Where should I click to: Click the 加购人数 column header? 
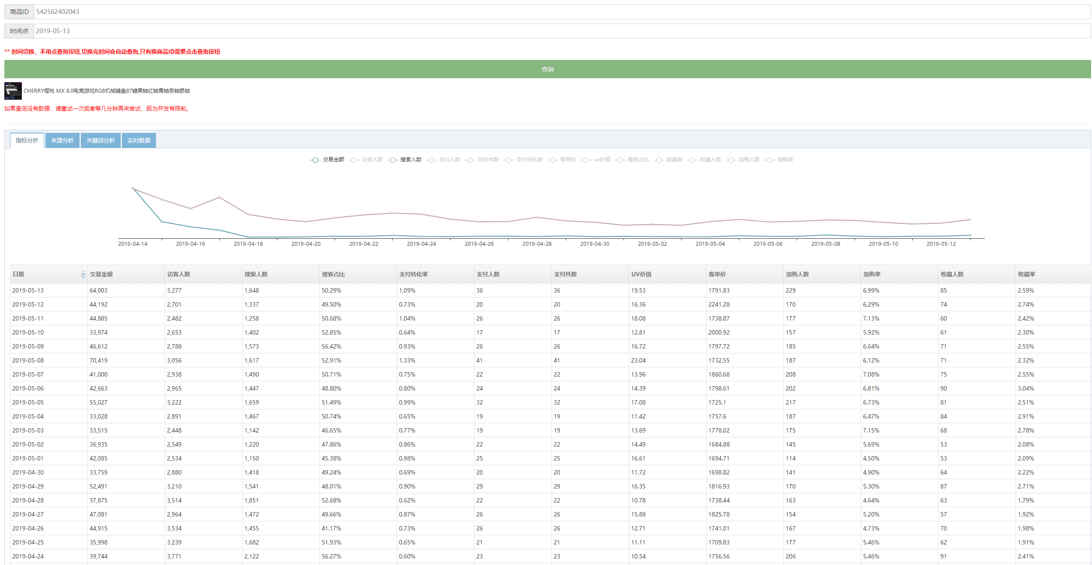[x=822, y=274]
